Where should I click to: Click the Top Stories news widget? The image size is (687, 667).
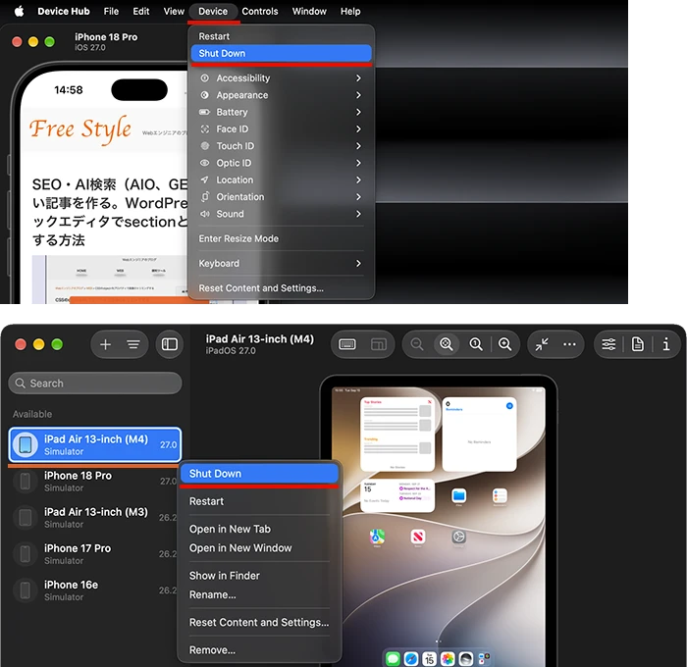[x=397, y=435]
